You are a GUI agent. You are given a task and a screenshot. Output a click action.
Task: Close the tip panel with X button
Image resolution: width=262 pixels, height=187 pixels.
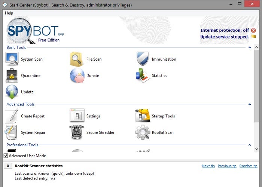[x=8, y=166]
